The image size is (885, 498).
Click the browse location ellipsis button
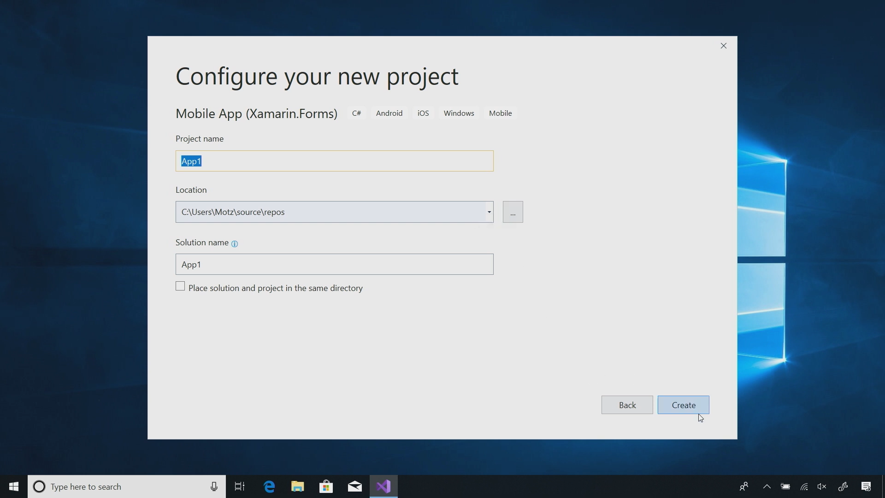coord(513,212)
